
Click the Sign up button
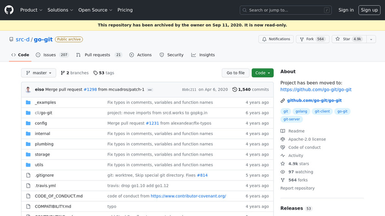[369, 10]
